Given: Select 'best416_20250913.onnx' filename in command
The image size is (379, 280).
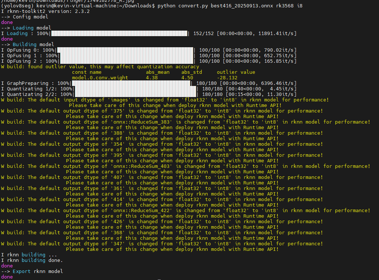Looking at the screenshot, I should 242,6.
